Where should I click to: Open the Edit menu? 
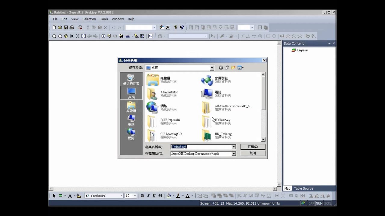click(x=64, y=19)
